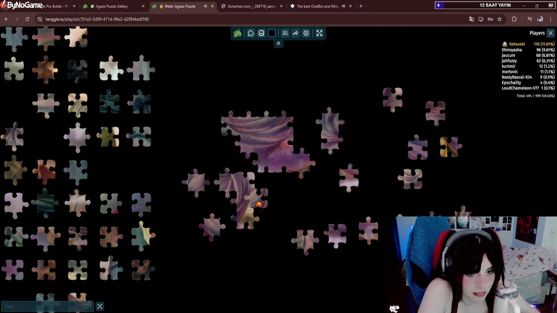Open the translate page icon
Image resolution: width=557 pixels, height=313 pixels.
point(471,19)
